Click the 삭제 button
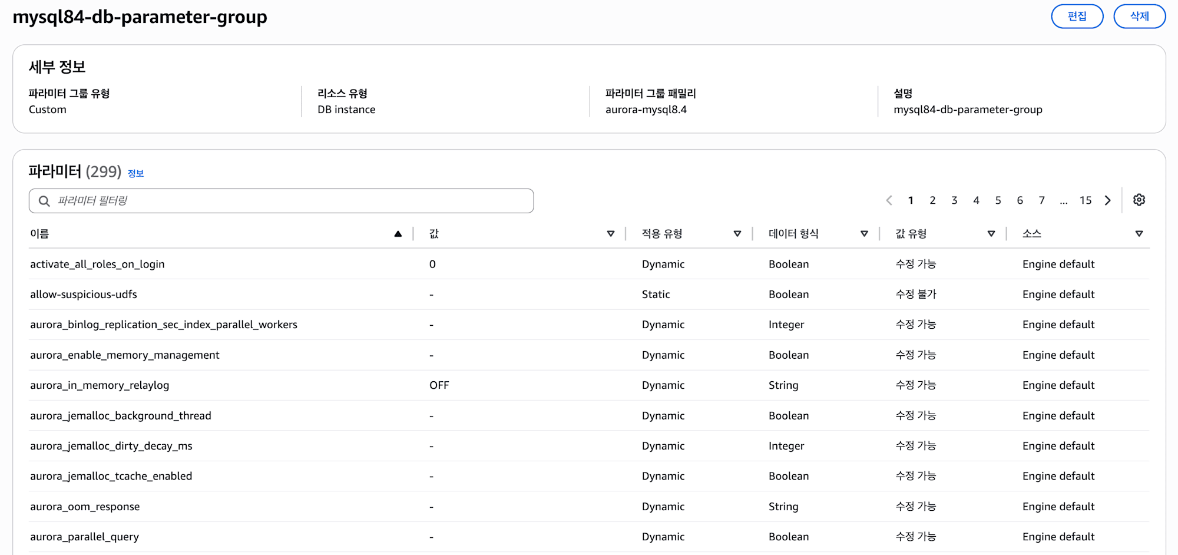 point(1140,16)
